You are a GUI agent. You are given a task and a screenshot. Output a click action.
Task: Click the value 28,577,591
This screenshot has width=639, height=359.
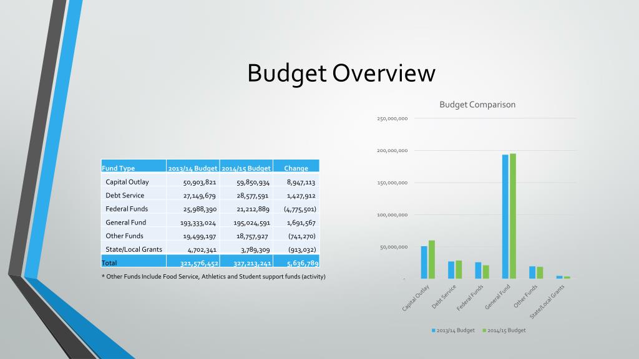(253, 196)
